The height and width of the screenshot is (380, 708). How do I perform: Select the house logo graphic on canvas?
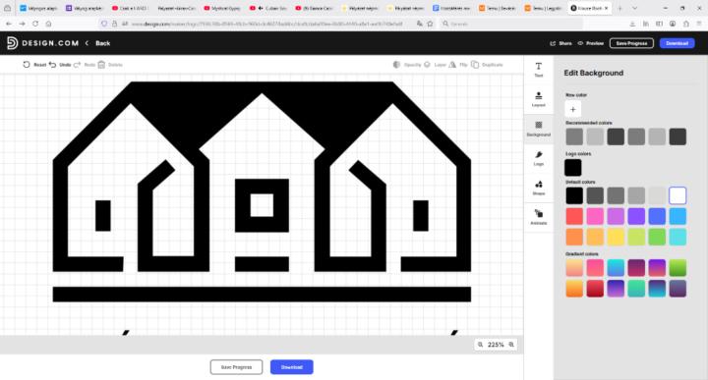262,191
